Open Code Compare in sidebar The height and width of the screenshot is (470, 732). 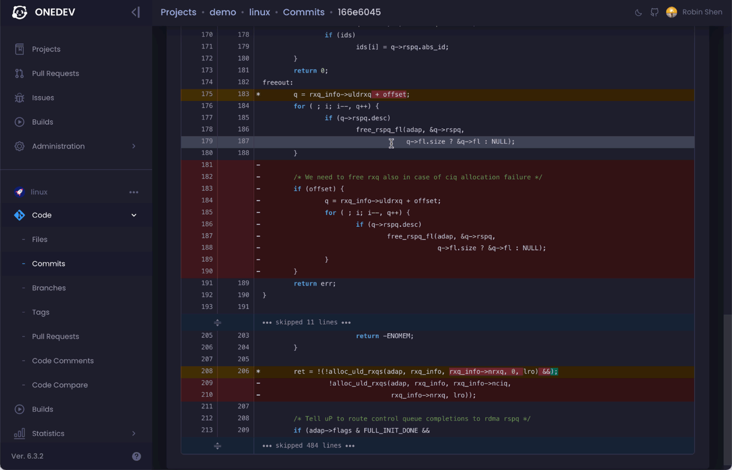pyautogui.click(x=60, y=385)
